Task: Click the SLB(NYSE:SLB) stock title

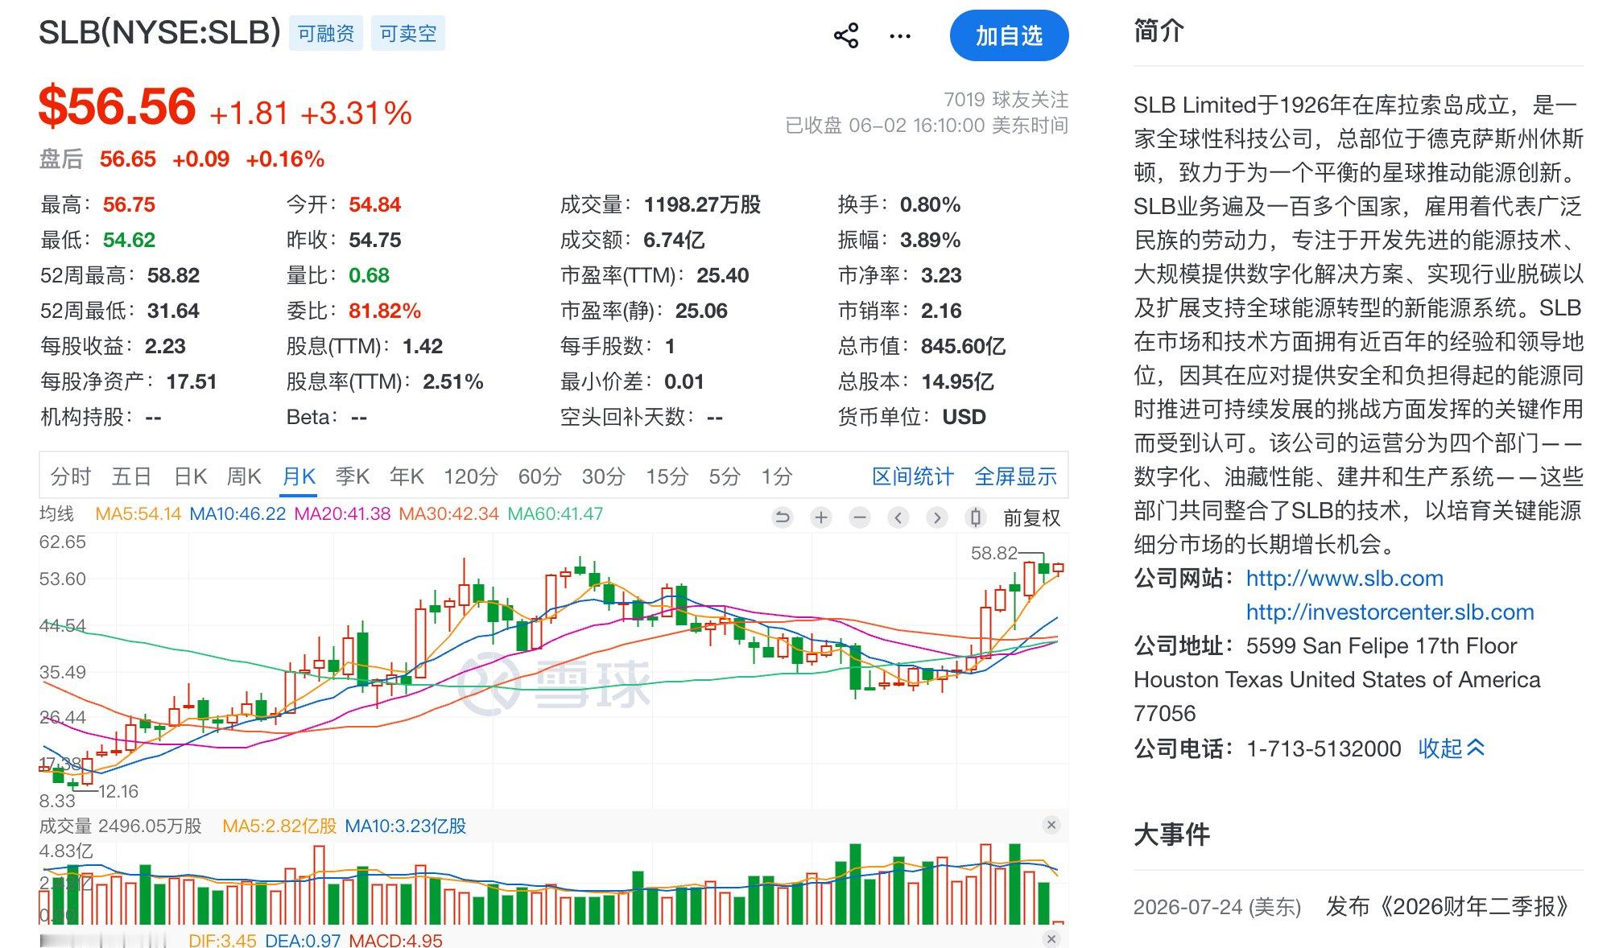Action: point(159,32)
